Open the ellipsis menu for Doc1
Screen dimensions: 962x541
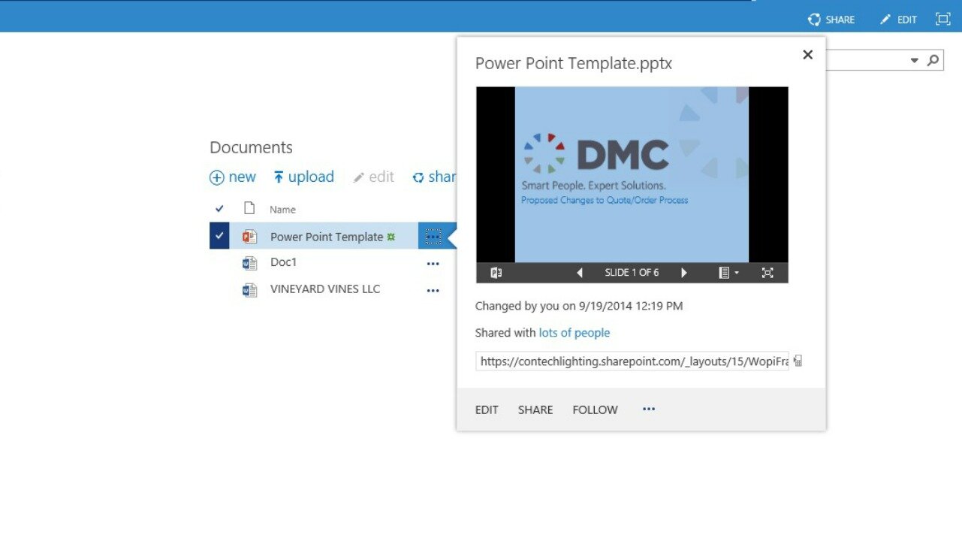point(433,264)
